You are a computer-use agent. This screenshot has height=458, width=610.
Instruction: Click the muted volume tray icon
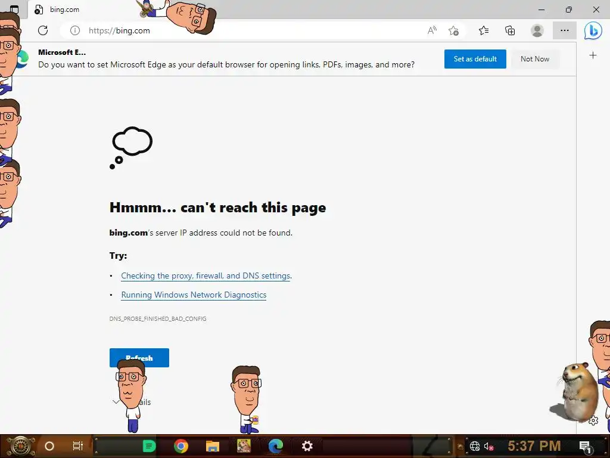point(488,446)
